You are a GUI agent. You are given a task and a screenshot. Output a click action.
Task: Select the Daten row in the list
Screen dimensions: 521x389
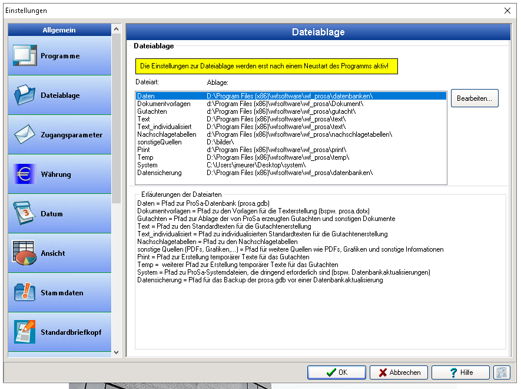pos(291,96)
